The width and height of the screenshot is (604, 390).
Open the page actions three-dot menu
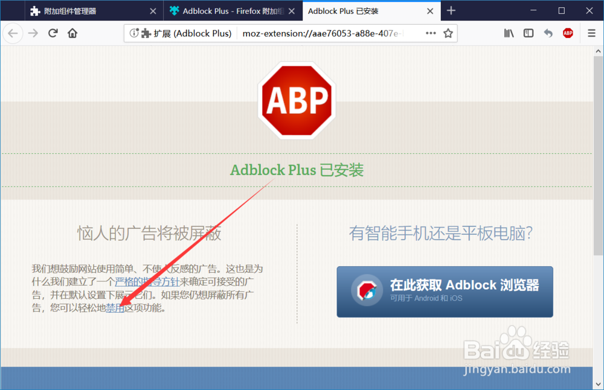(x=431, y=33)
